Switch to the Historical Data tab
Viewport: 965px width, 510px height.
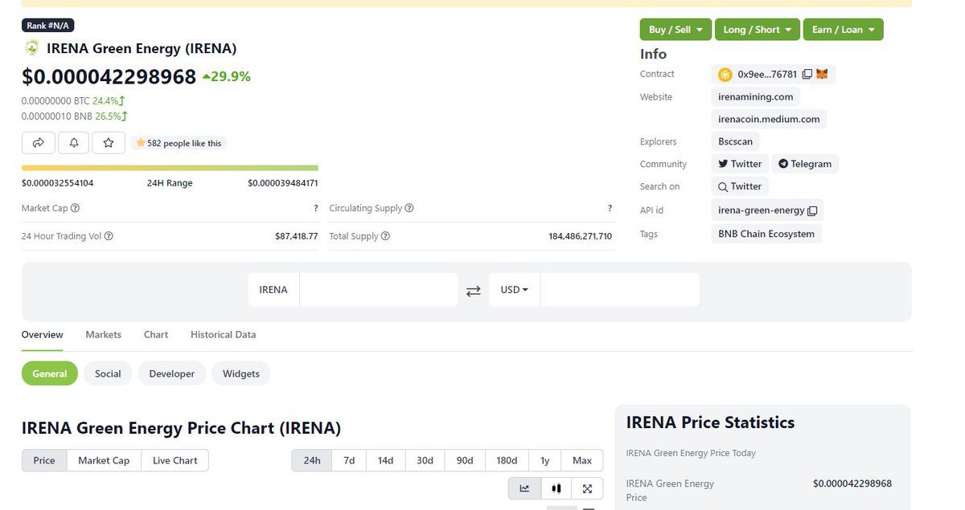pyautogui.click(x=223, y=335)
